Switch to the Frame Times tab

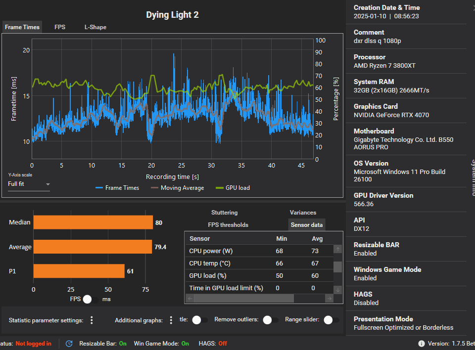(22, 27)
